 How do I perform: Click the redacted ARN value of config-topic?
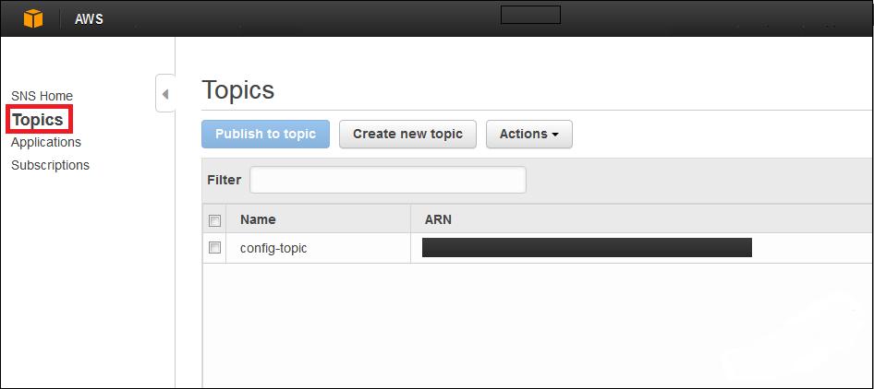[x=587, y=248]
